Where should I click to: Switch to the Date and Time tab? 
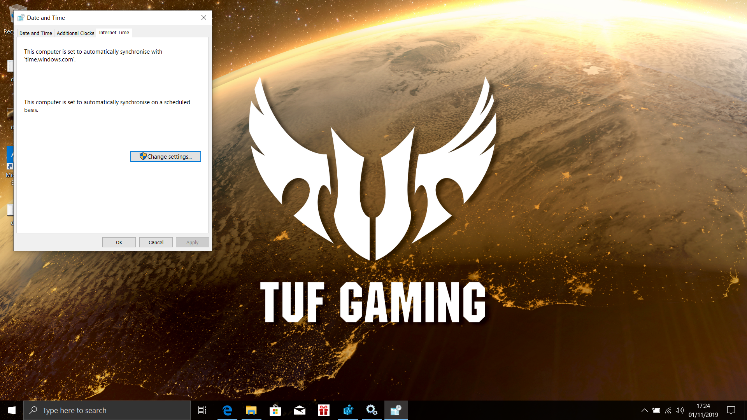[36, 33]
